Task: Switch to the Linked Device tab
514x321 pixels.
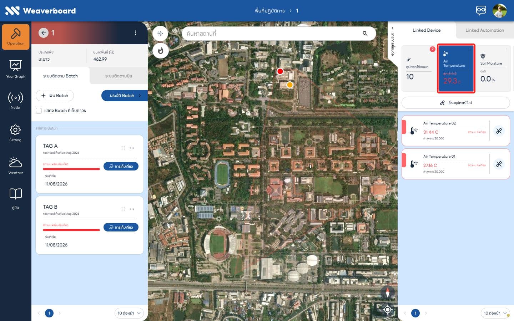Action: pos(427,30)
